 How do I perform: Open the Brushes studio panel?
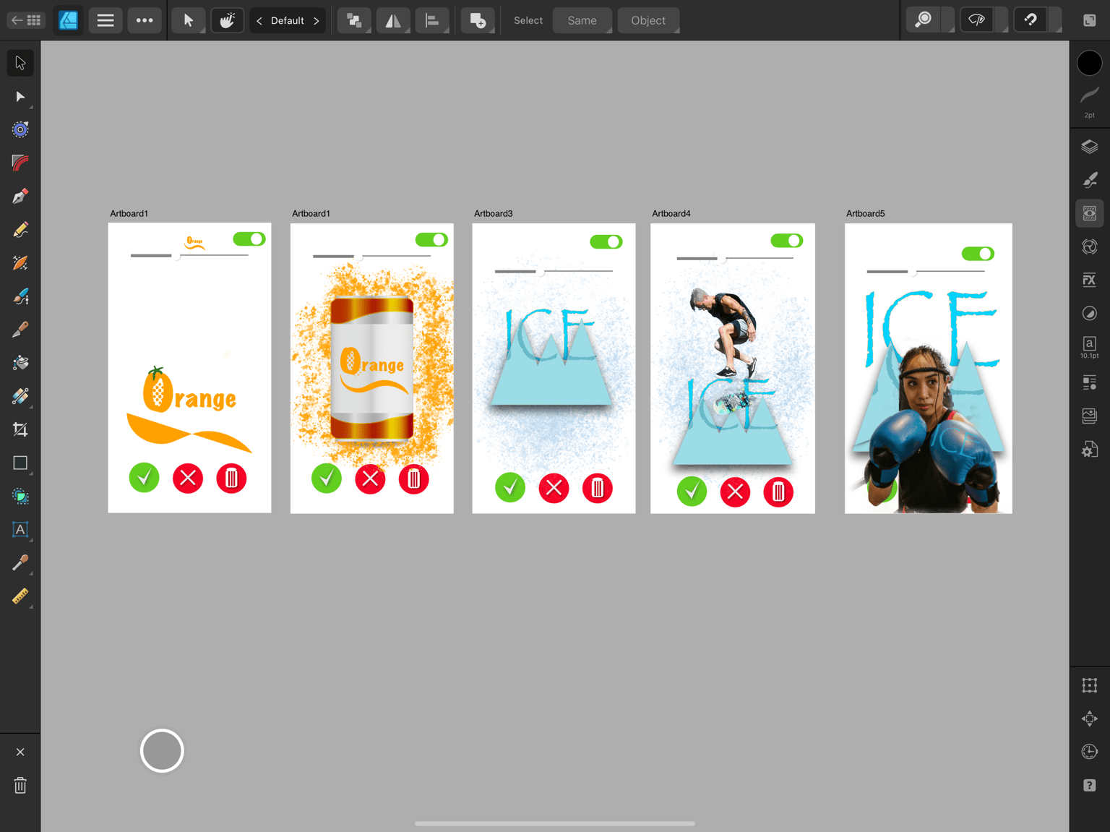pos(1090,180)
